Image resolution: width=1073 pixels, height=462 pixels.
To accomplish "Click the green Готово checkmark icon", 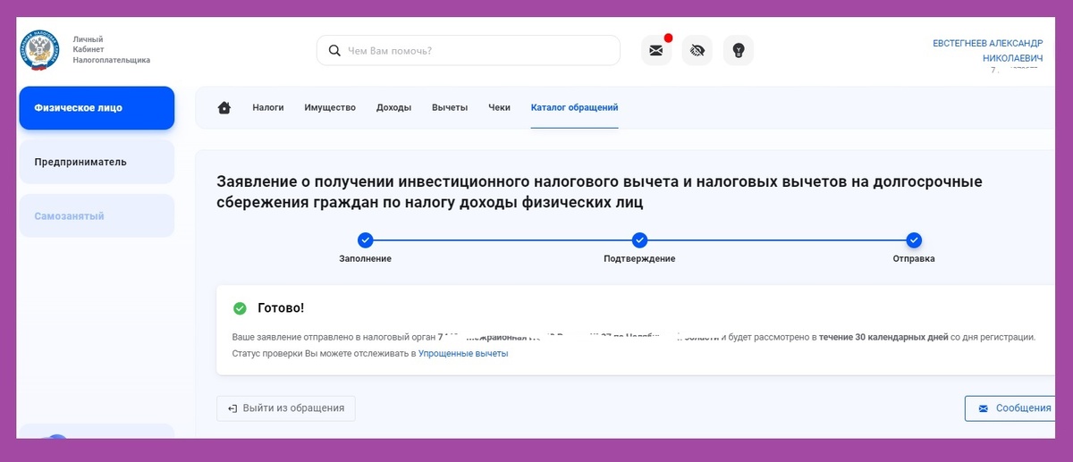I will [240, 308].
